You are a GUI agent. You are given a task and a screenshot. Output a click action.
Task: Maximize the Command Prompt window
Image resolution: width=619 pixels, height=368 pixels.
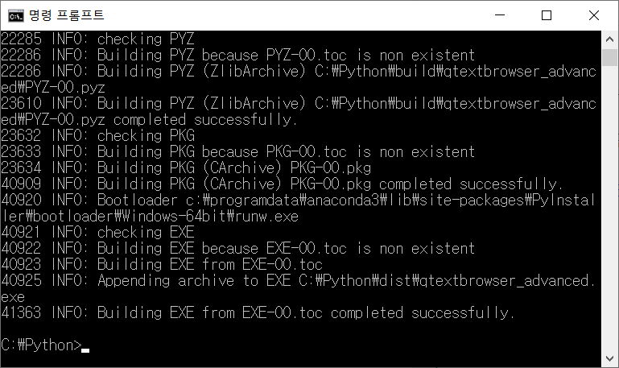point(547,15)
